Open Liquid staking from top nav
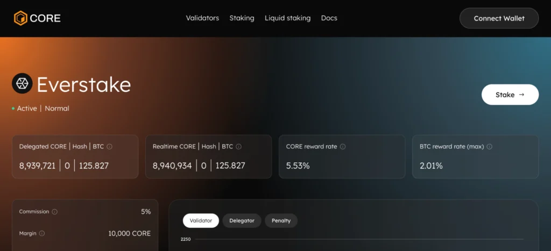This screenshot has width=551, height=251. coord(287,18)
